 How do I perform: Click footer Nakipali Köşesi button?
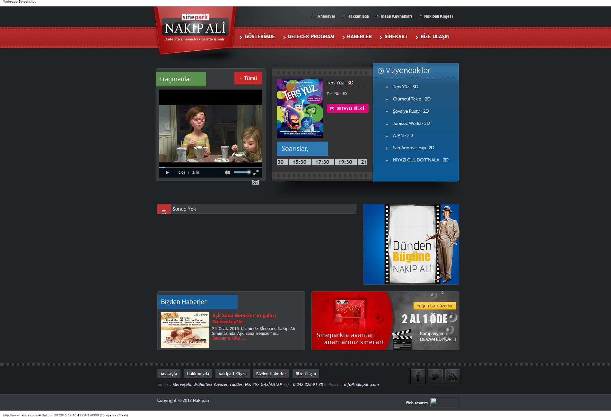coord(232,374)
